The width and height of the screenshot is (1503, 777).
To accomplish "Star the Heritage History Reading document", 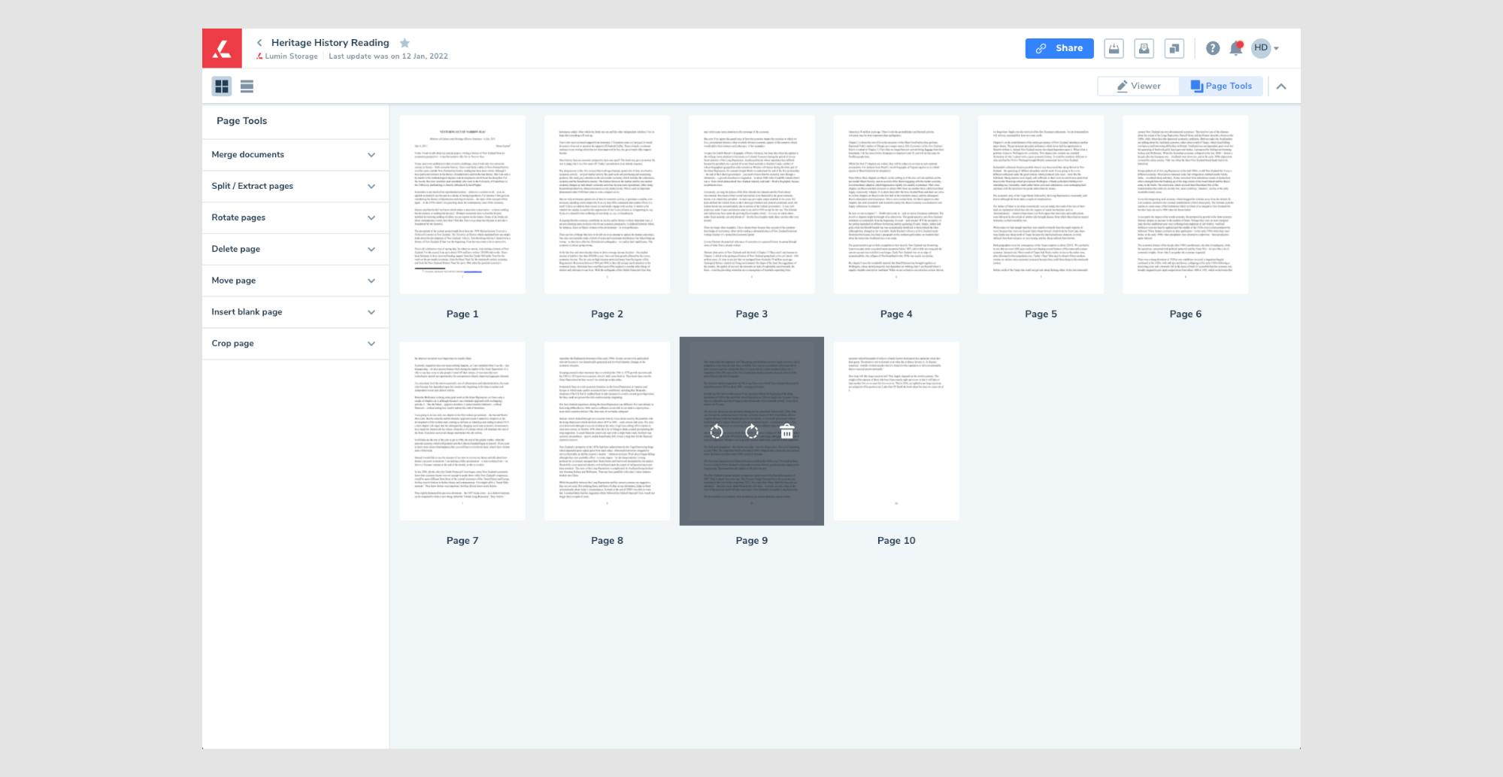I will 405,43.
